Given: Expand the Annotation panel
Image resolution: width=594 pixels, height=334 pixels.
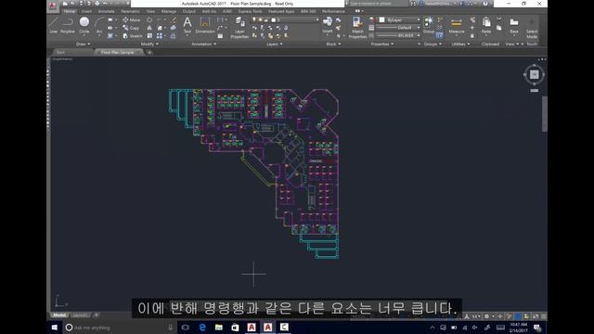Looking at the screenshot, I should [203, 44].
